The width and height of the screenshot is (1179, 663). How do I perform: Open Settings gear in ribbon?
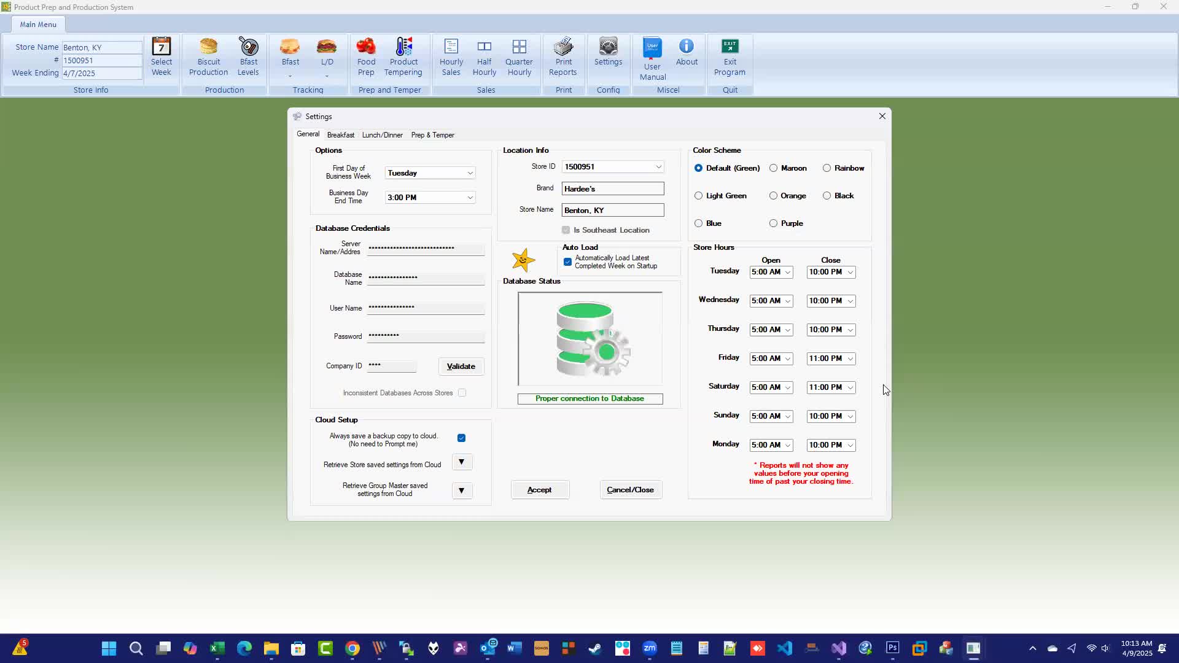pos(608,47)
